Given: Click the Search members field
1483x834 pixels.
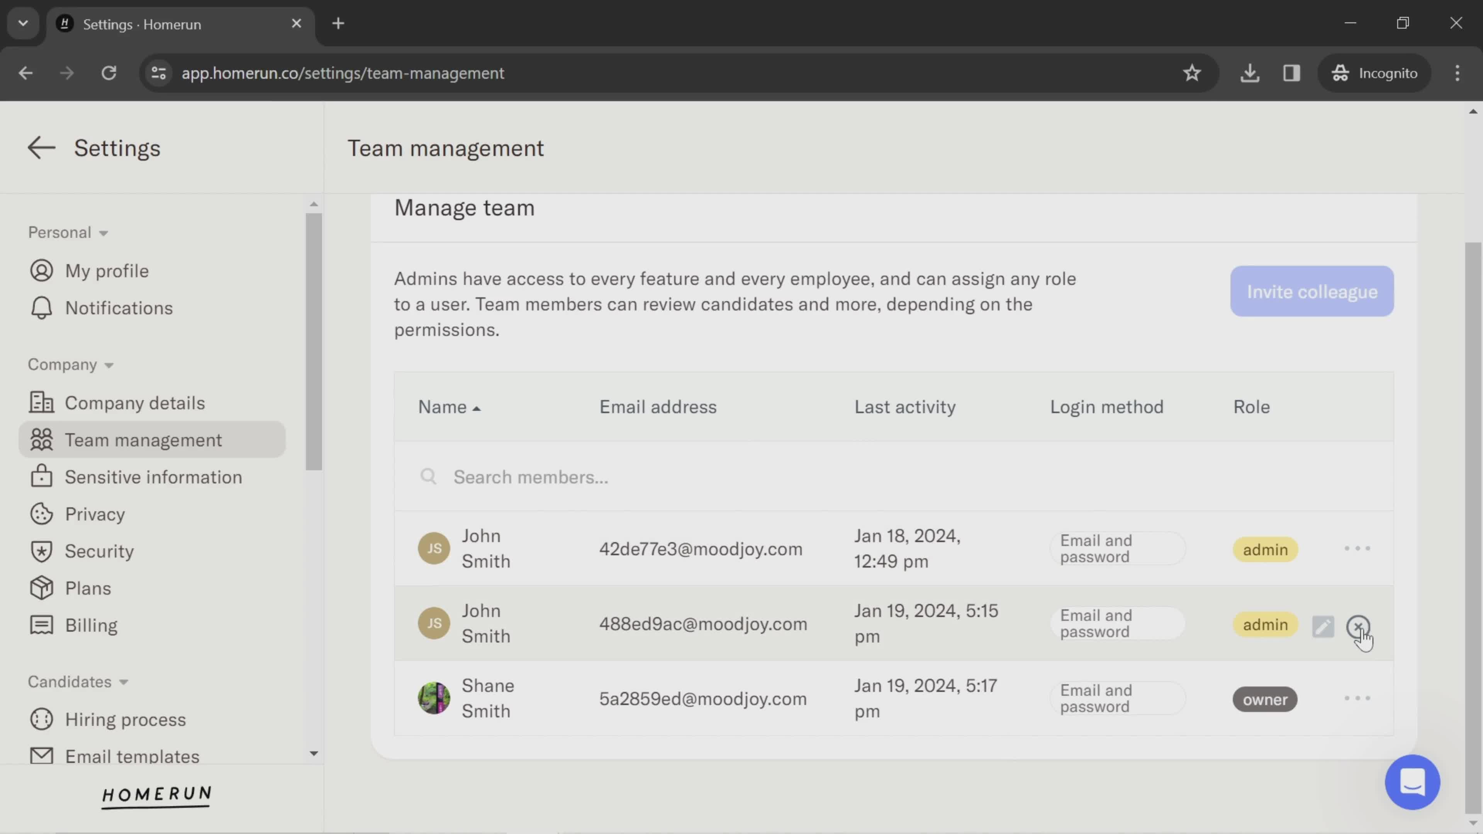Looking at the screenshot, I should [894, 476].
